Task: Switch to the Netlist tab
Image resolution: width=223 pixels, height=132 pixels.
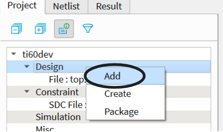Action: point(66,6)
